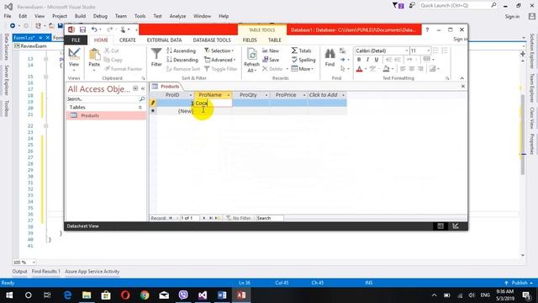This screenshot has height=303, width=538.
Task: Toggle Italic formatting
Action: [367, 60]
